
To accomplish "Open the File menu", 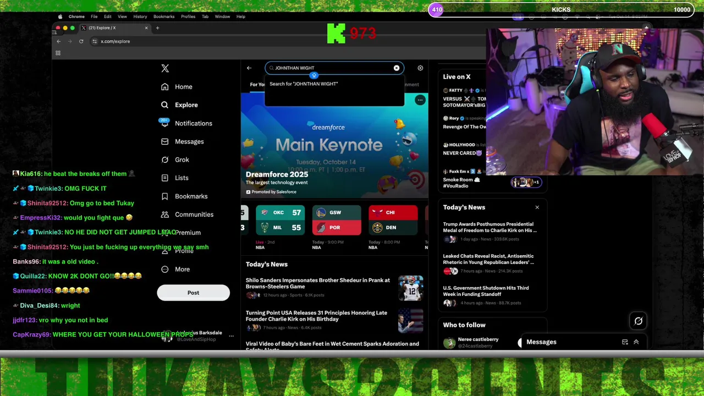I will pos(94,16).
